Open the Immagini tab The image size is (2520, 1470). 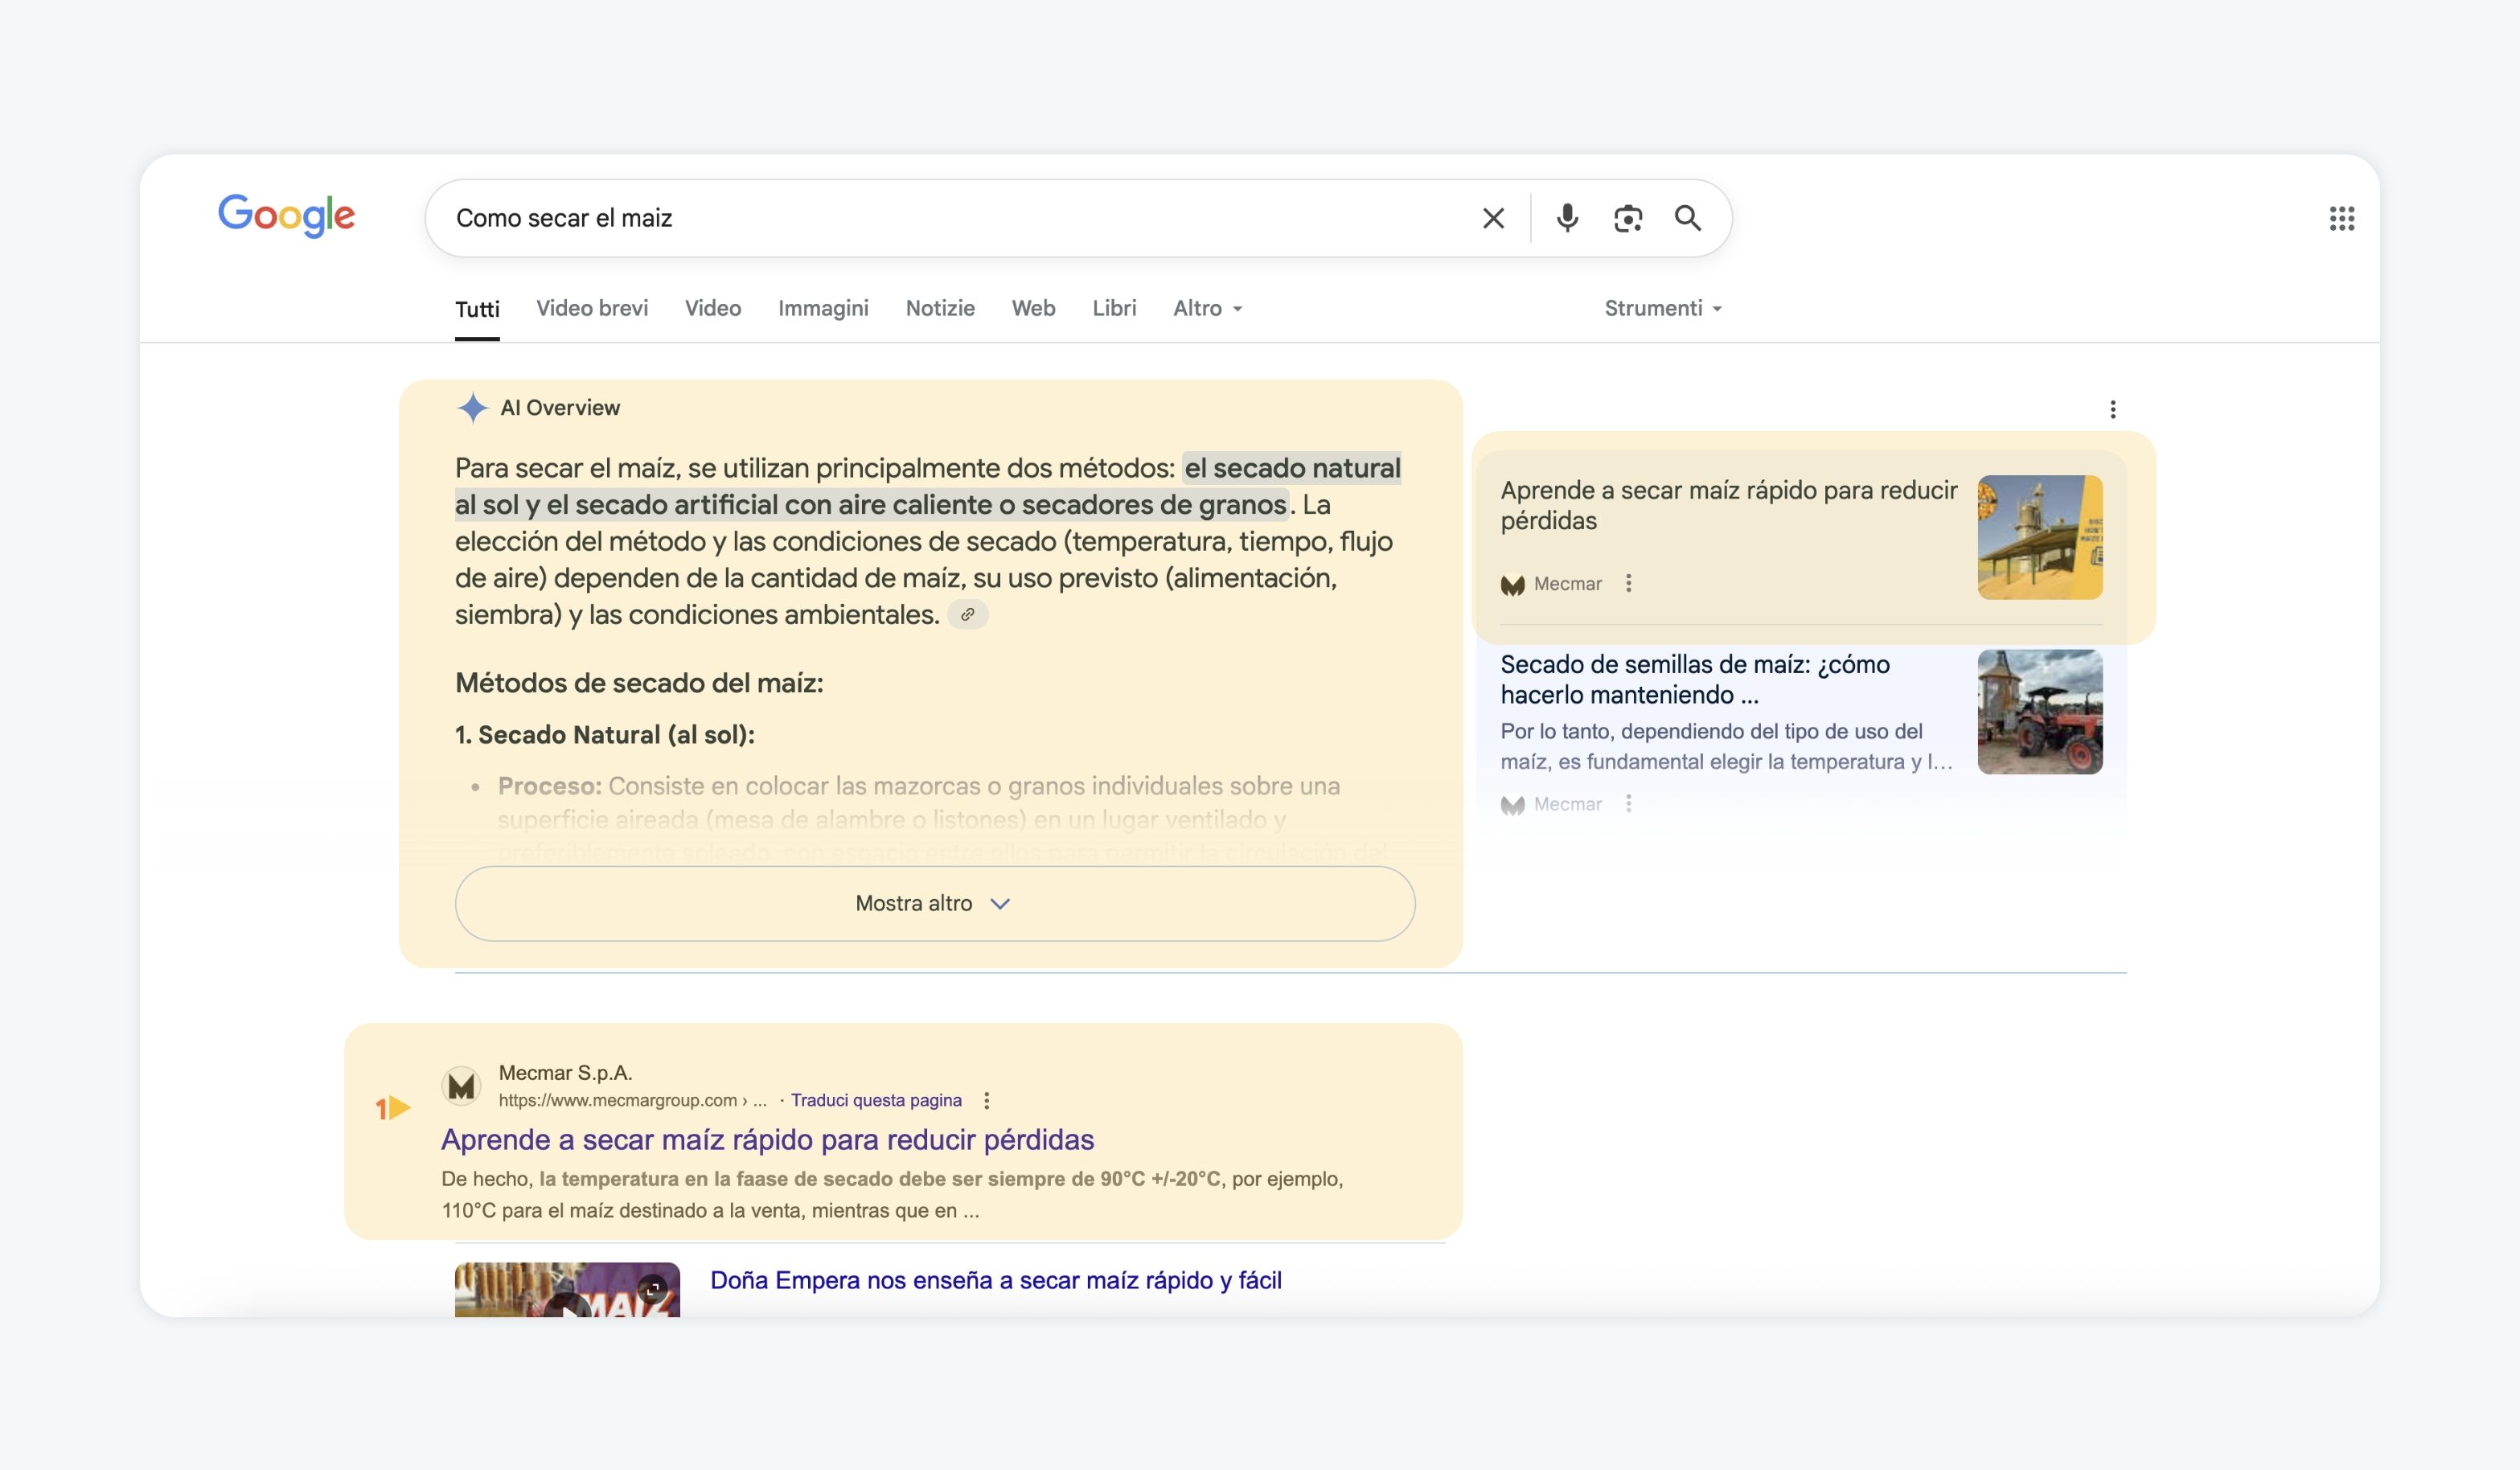(x=823, y=308)
